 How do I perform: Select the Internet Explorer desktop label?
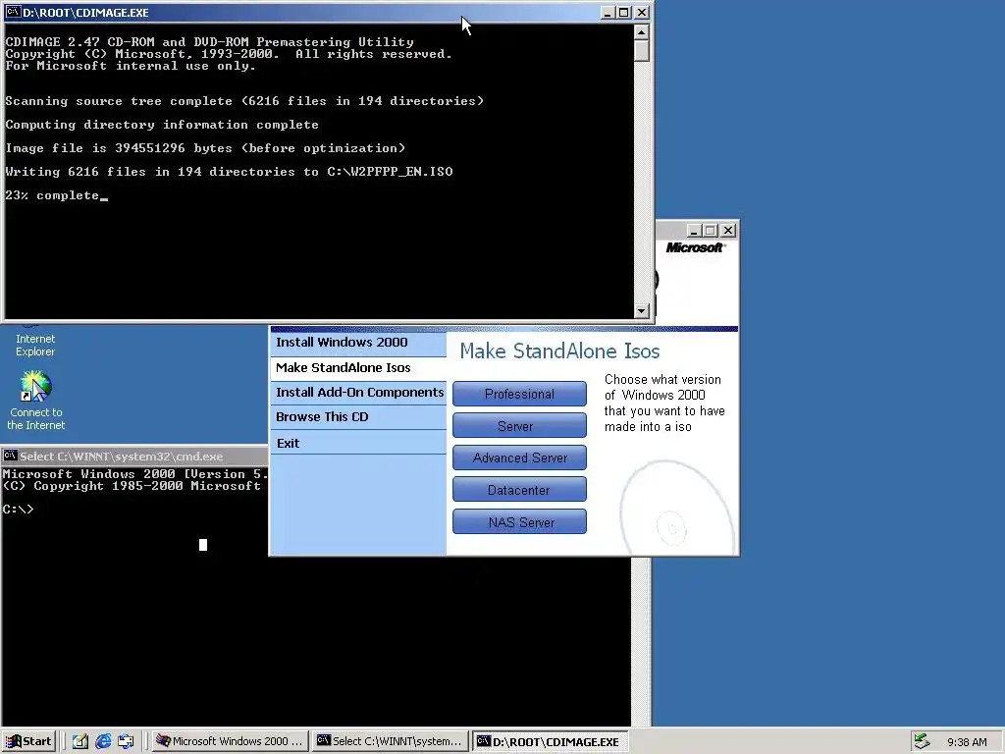[x=35, y=345]
